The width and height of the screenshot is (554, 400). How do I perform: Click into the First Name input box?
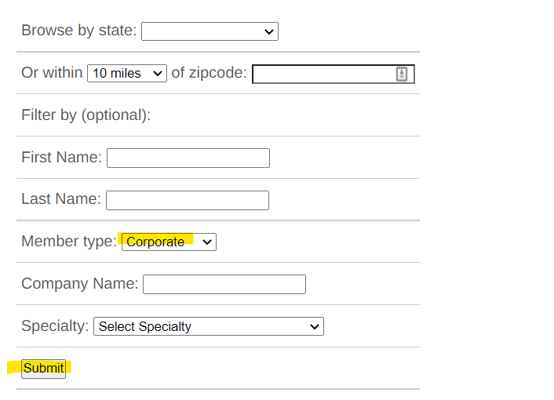188,158
